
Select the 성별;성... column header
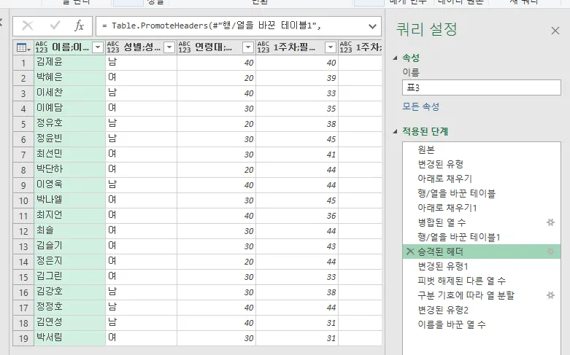click(142, 47)
